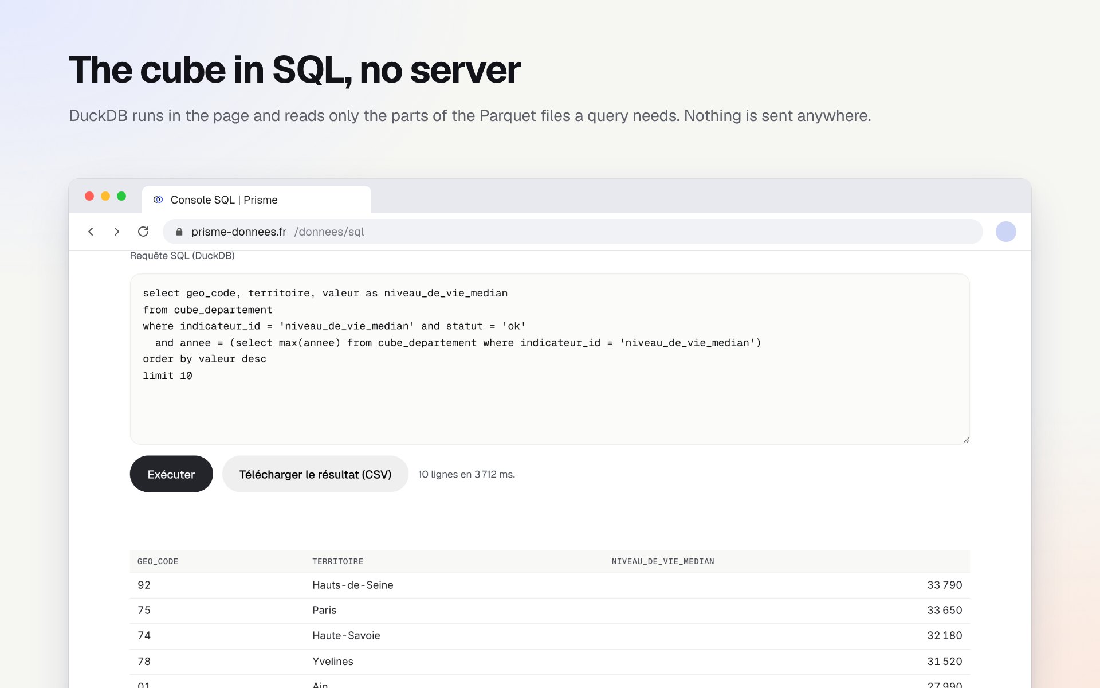This screenshot has height=688, width=1100.
Task: Go back with the browser back arrow
Action: coord(91,232)
